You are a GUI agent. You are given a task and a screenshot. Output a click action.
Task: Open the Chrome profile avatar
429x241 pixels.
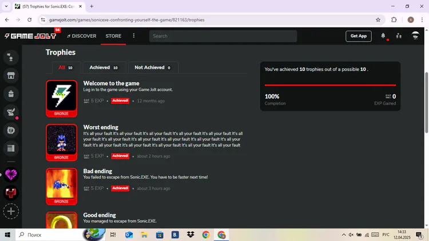pyautogui.click(x=411, y=19)
